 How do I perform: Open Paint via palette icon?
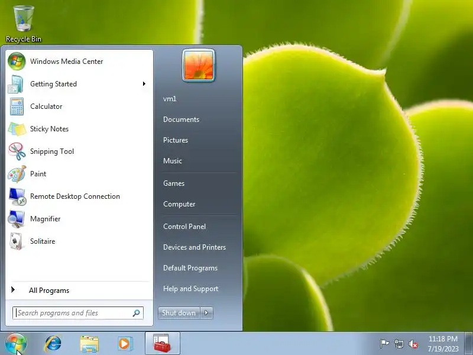(x=17, y=174)
